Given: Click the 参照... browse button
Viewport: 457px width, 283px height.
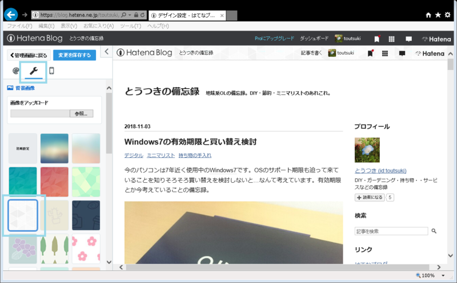Looking at the screenshot, I should point(81,114).
